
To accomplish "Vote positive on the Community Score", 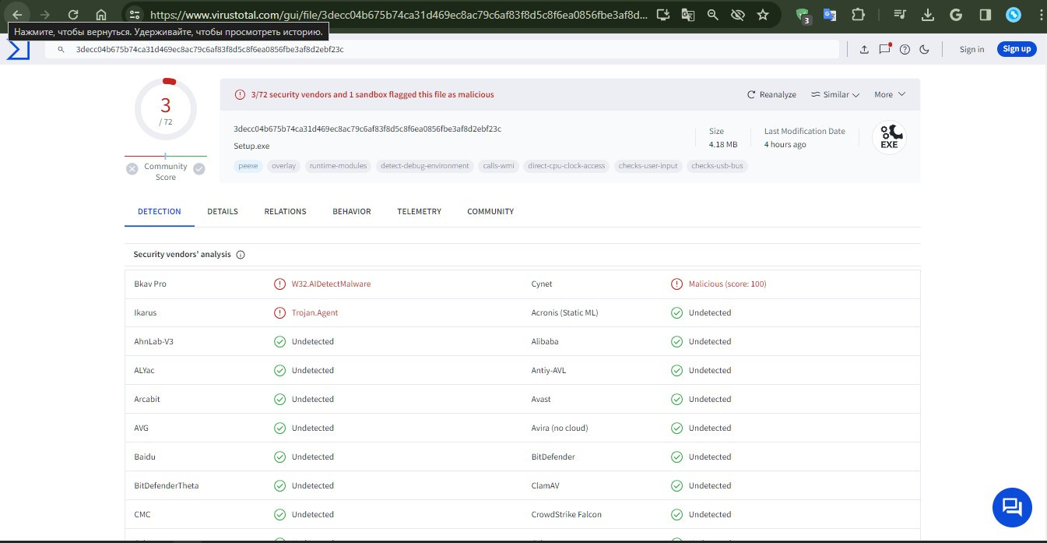I will click(x=199, y=169).
